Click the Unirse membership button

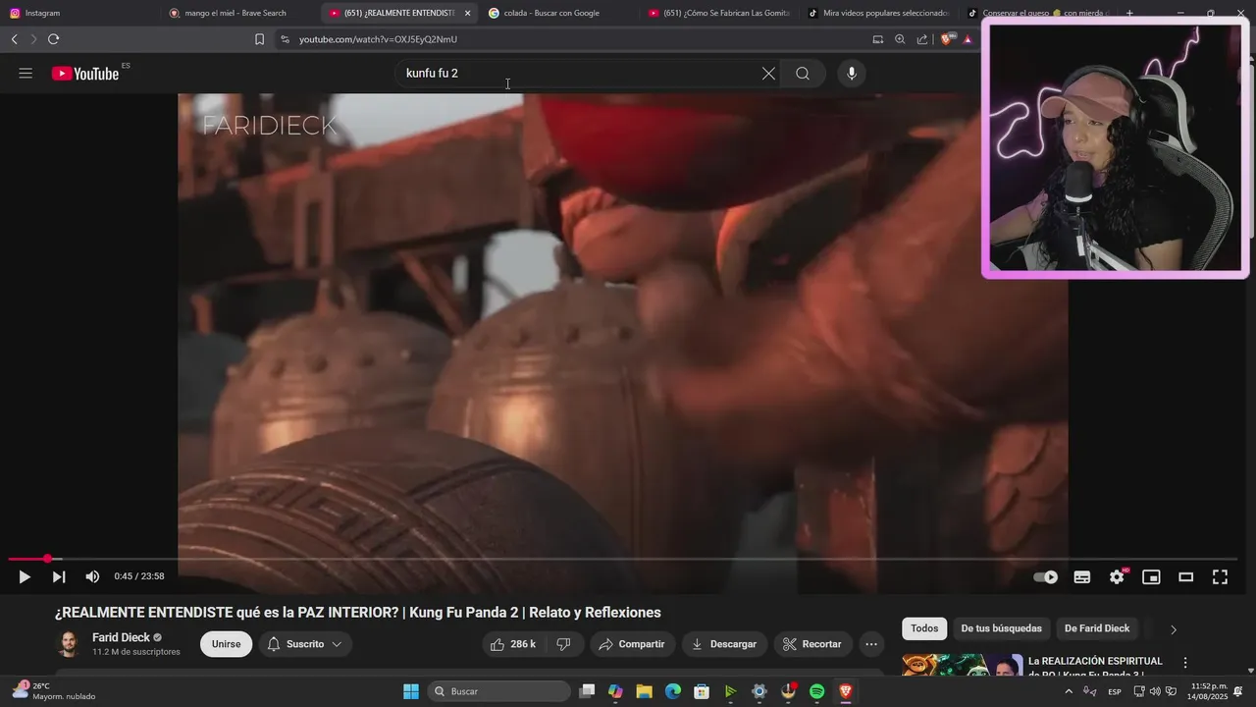[x=226, y=644]
